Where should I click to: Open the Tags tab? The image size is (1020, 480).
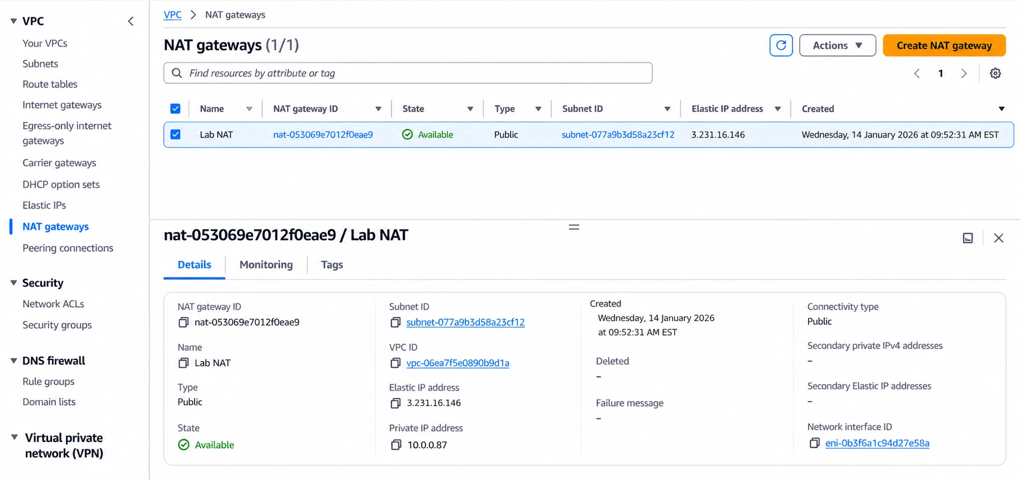tap(332, 265)
